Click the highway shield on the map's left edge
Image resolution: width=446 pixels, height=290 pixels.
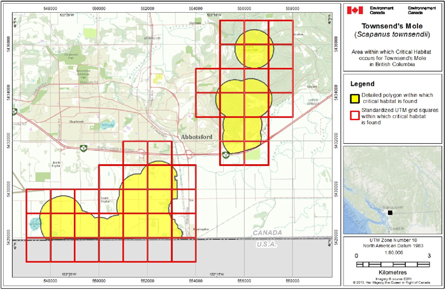pyautogui.click(x=13, y=111)
